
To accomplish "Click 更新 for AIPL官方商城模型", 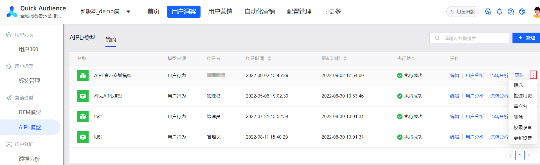I will 519,76.
